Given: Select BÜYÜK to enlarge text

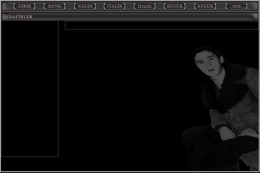Looking at the screenshot, I should point(174,6).
